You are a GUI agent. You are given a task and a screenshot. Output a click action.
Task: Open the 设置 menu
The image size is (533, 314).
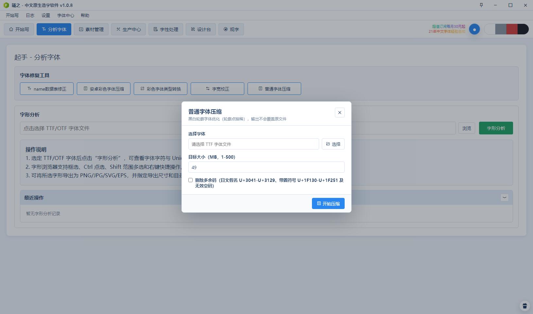point(46,15)
